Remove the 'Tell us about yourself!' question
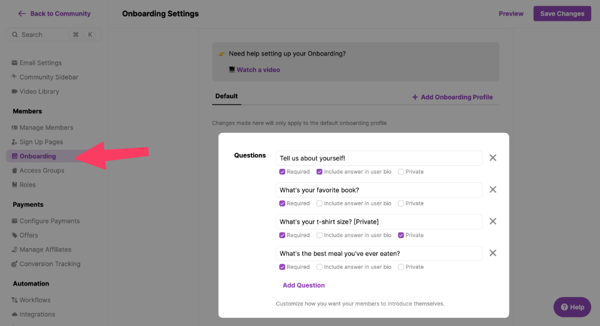The image size is (600, 326). click(x=492, y=158)
